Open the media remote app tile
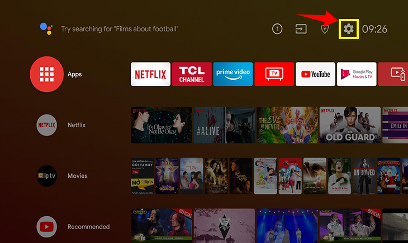Image resolution: width=408 pixels, height=243 pixels. coord(393,74)
